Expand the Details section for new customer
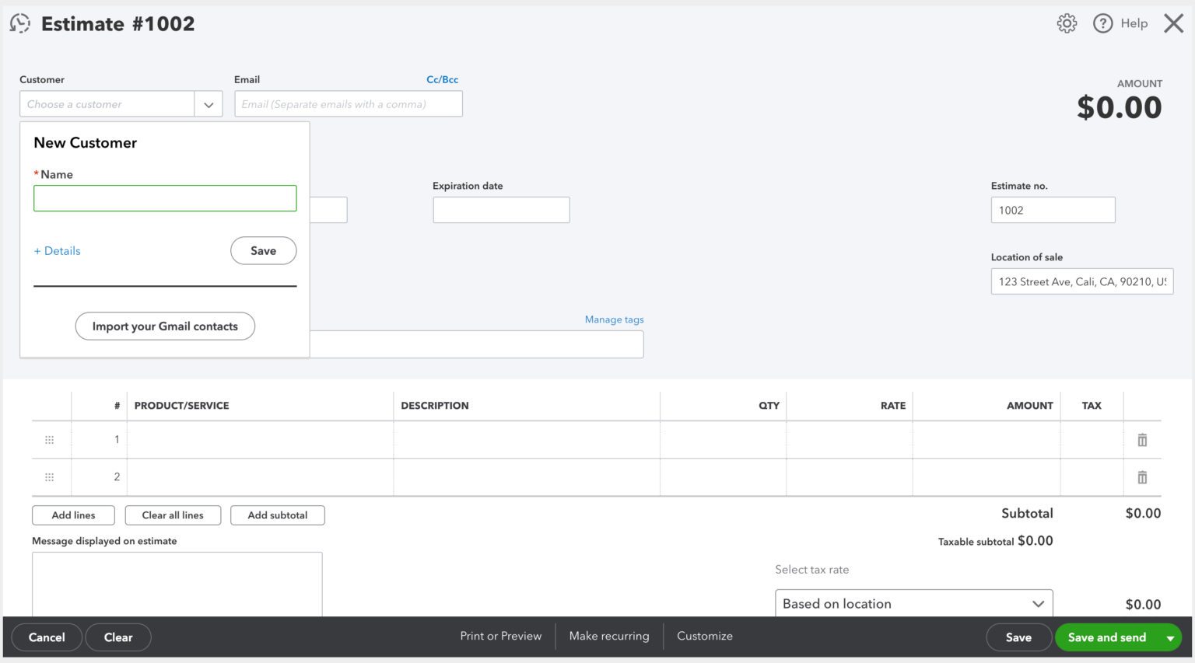The height and width of the screenshot is (663, 1195). pos(57,250)
